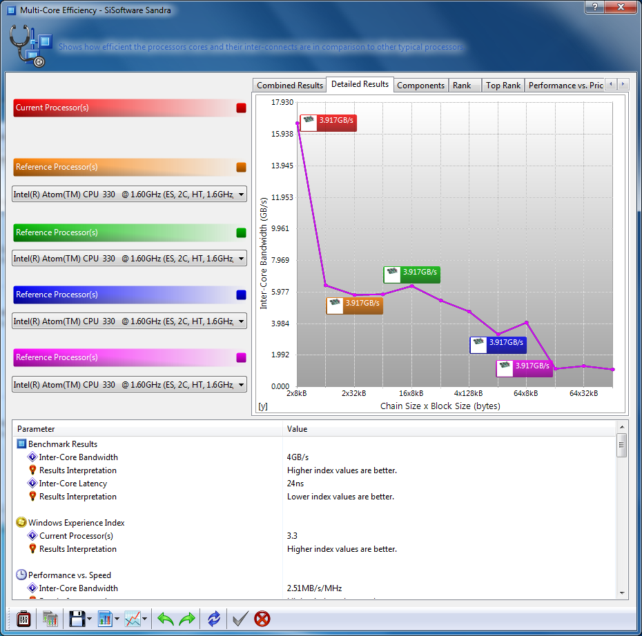The image size is (642, 636).
Task: Click the Windows Experience Index yellow icon
Action: [21, 522]
